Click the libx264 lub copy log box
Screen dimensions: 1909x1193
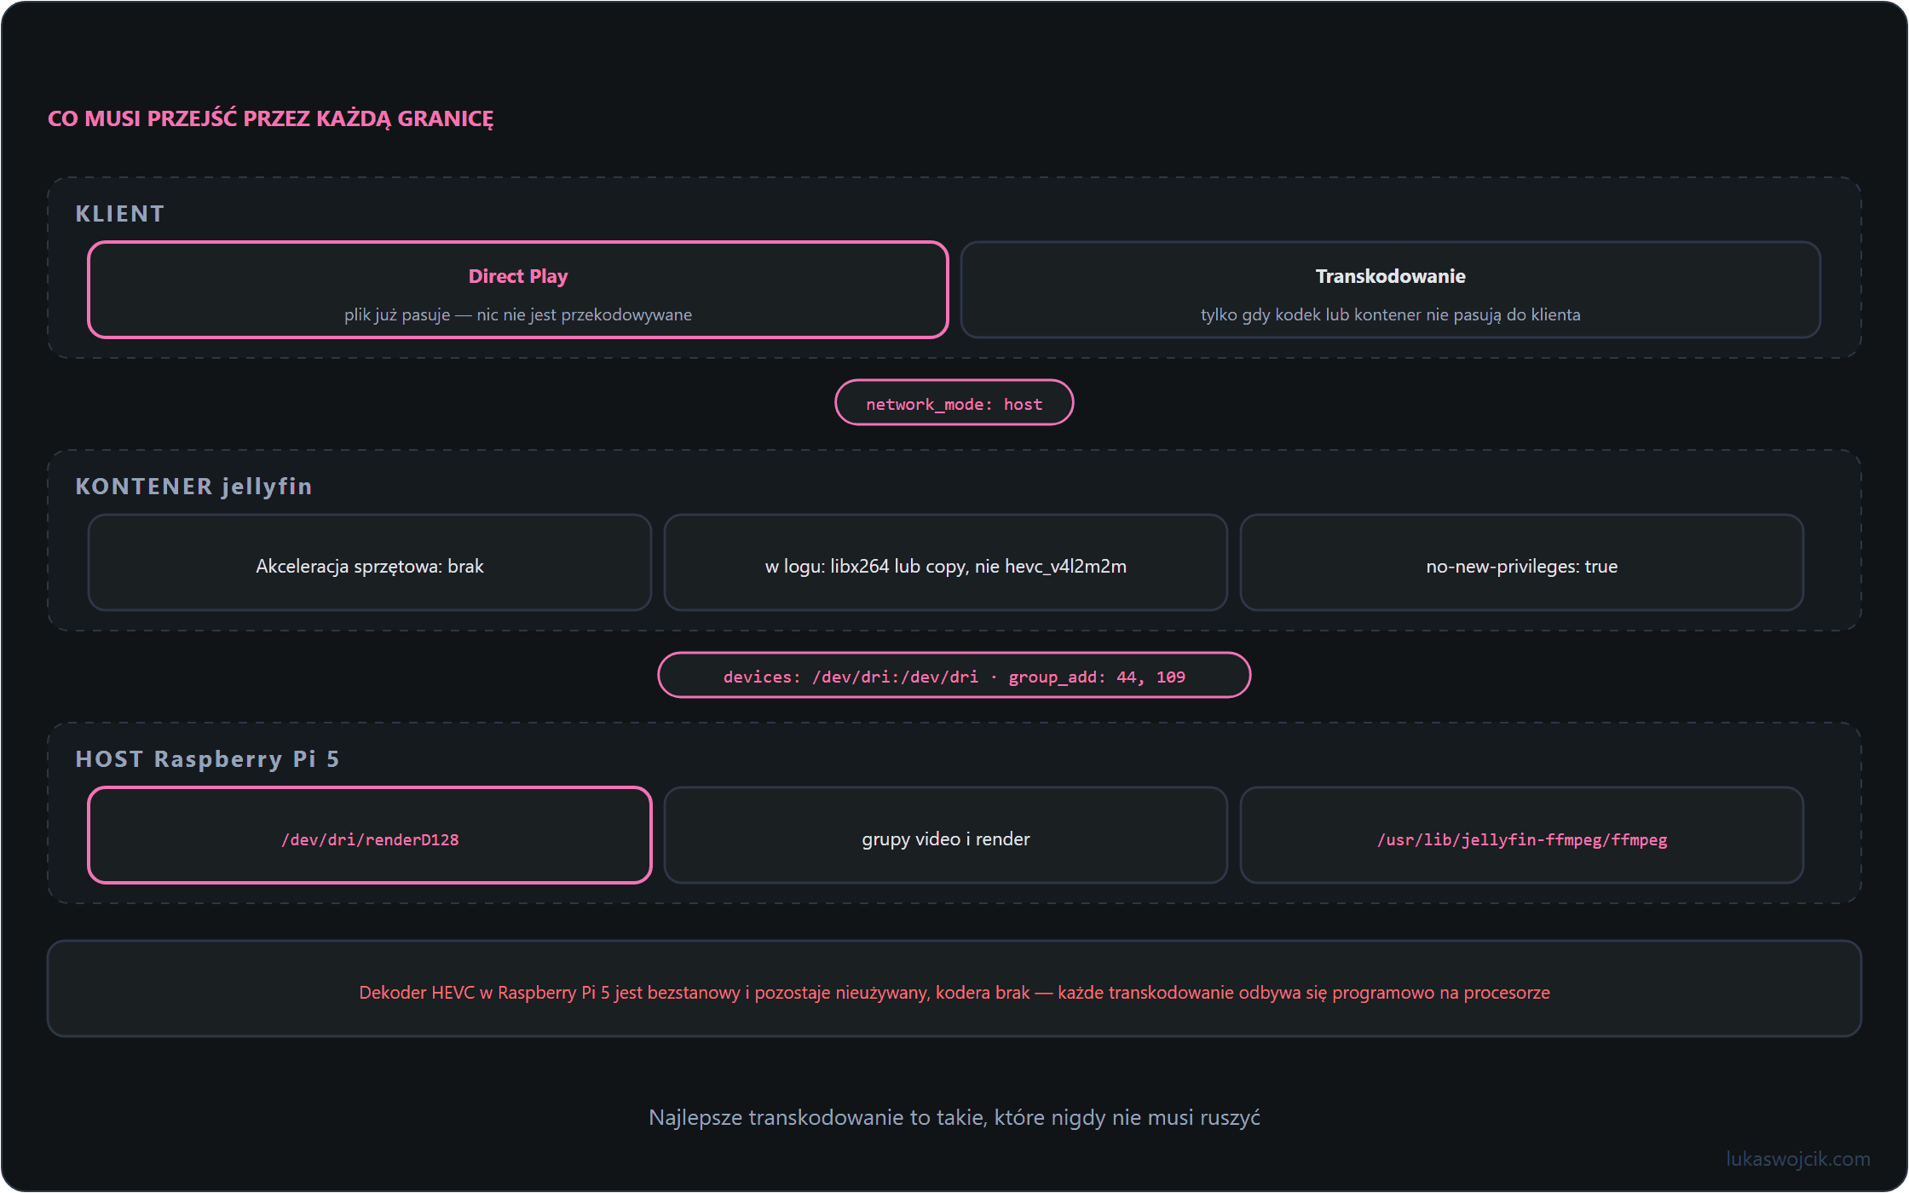click(x=946, y=562)
